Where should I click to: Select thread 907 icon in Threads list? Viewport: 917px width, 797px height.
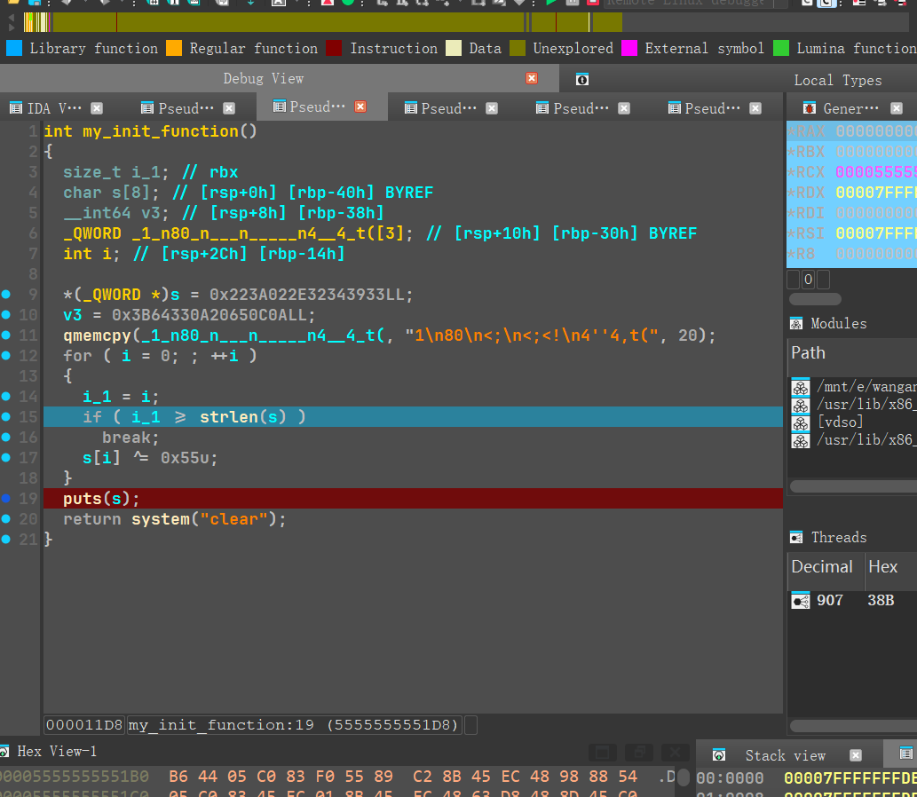pos(800,601)
